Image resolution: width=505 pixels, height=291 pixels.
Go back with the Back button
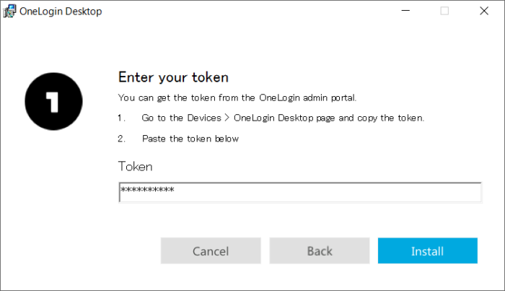pos(320,251)
